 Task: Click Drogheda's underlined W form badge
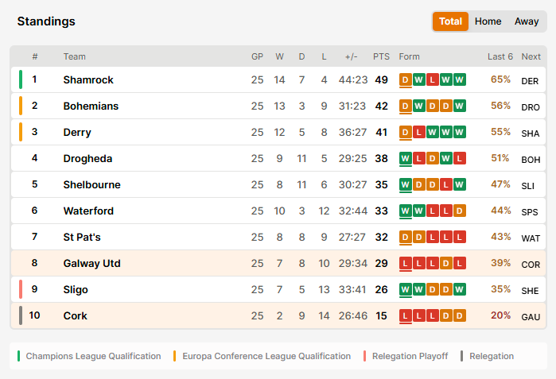click(x=406, y=158)
